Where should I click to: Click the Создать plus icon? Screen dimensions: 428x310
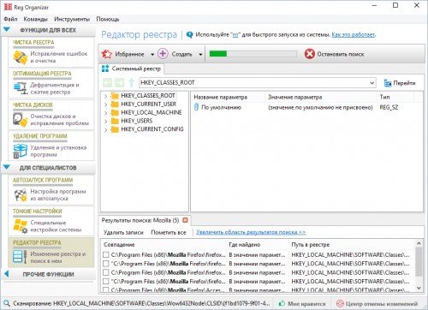(x=163, y=54)
